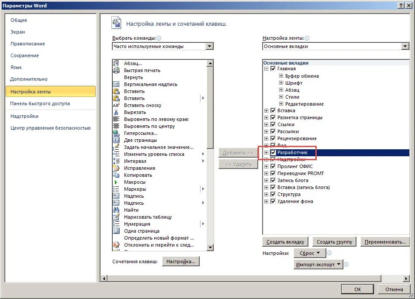415x299 pixels.
Task: Click the Создать группу button
Action: 335,242
